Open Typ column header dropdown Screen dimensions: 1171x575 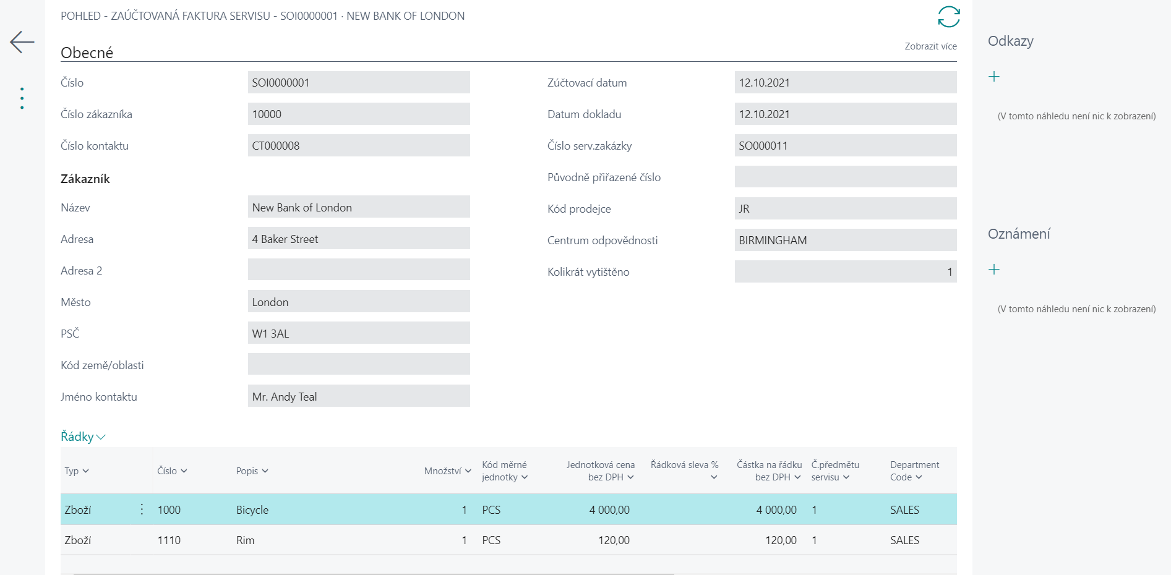tap(77, 471)
